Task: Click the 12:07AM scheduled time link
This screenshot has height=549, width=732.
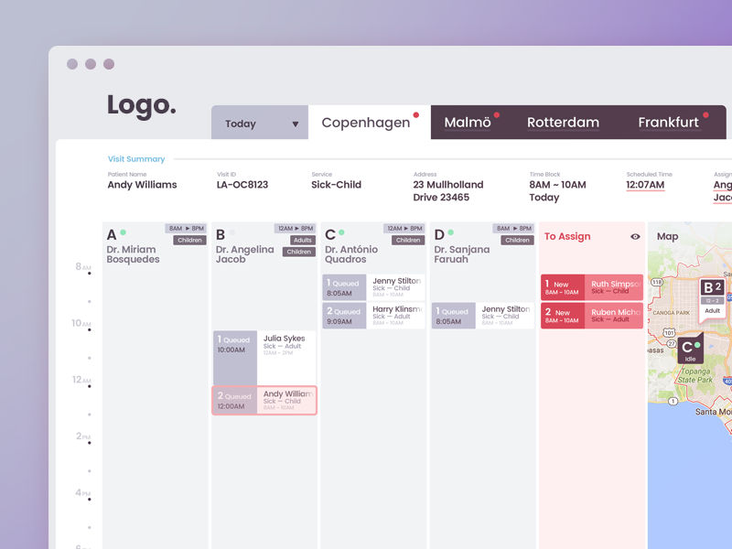Action: coord(645,185)
